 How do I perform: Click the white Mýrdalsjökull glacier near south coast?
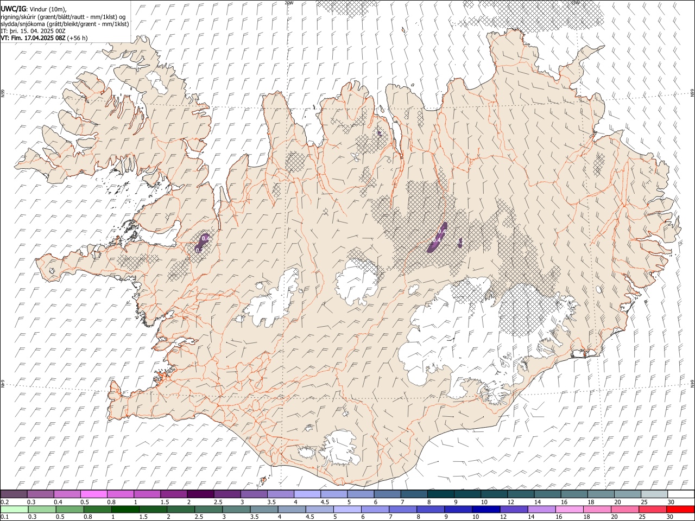click(339, 448)
